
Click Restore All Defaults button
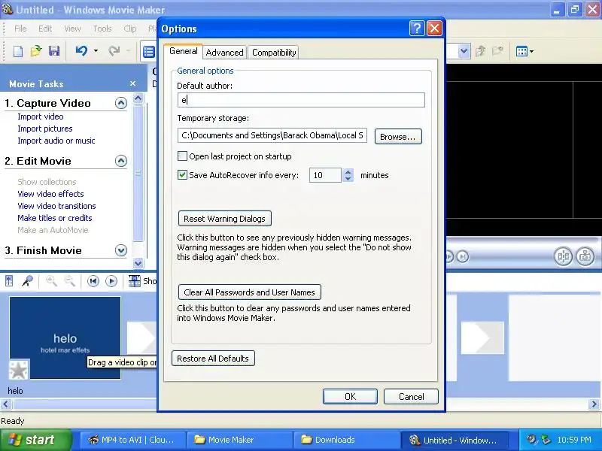click(213, 359)
